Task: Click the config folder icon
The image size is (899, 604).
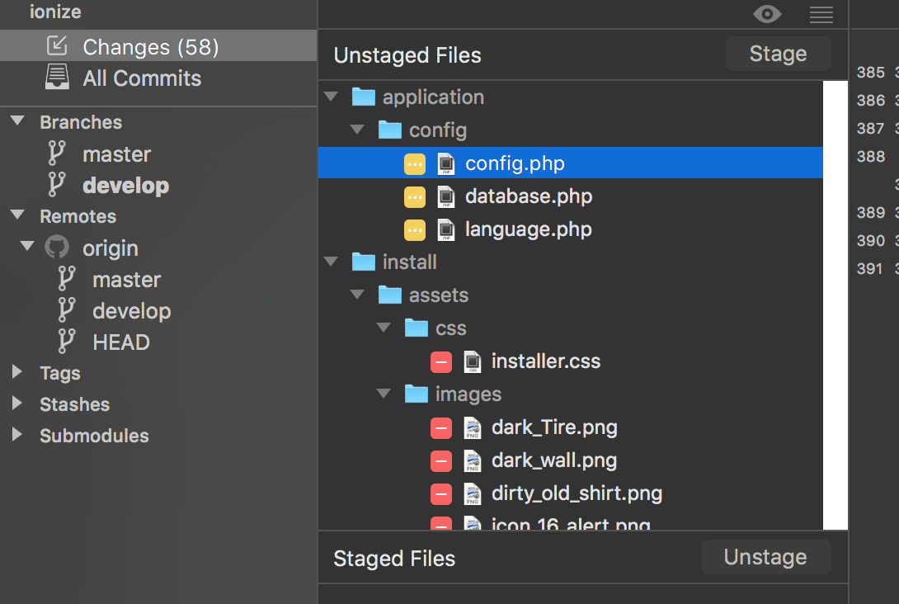Action: (390, 130)
